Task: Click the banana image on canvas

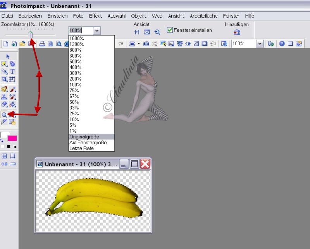Action: pyautogui.click(x=95, y=198)
